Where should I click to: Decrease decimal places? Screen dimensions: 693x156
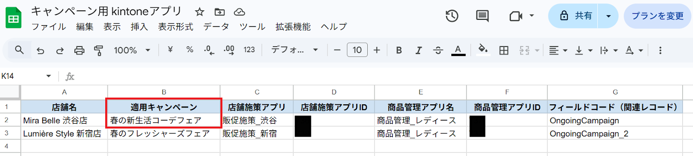click(x=209, y=50)
